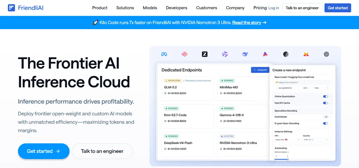This screenshot has height=168, width=359.
Task: Click the OpenAI knot logo
Action: point(326,54)
